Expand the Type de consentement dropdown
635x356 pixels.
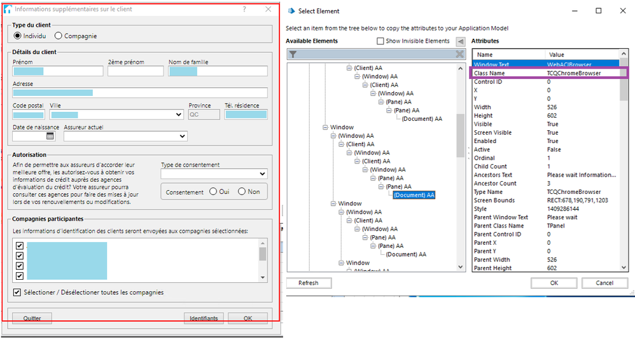pos(263,174)
